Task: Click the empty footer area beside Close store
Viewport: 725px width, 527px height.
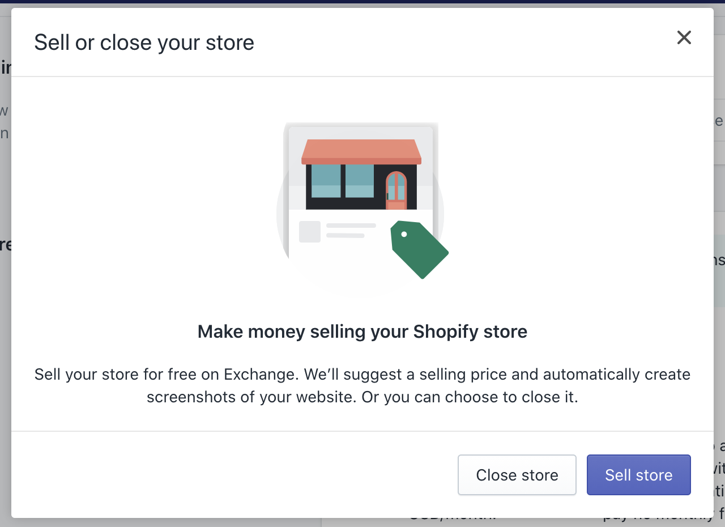Action: pos(227,475)
